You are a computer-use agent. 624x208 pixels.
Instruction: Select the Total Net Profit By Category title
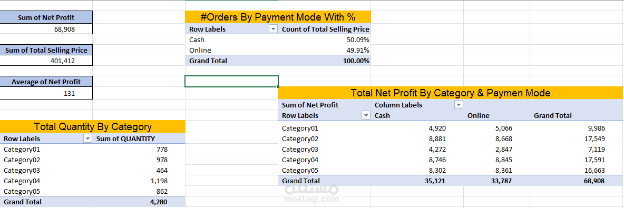(x=451, y=93)
